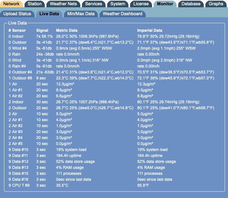Click metric value '0.0m/s (avg 1.1m/s) 316° NW'
The height and width of the screenshot is (198, 228).
82,60
